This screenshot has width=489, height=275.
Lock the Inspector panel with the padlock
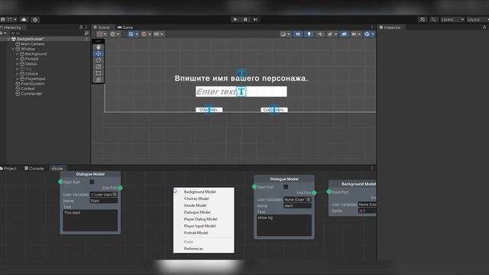(x=484, y=27)
